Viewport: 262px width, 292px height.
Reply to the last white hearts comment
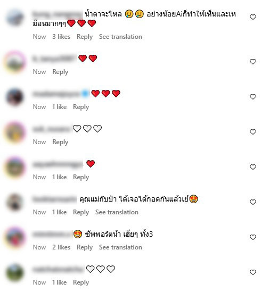pyautogui.click(x=81, y=282)
